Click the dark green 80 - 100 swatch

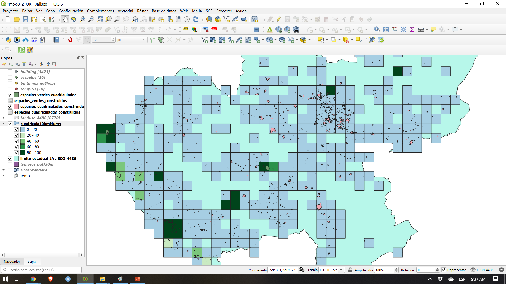pos(23,153)
